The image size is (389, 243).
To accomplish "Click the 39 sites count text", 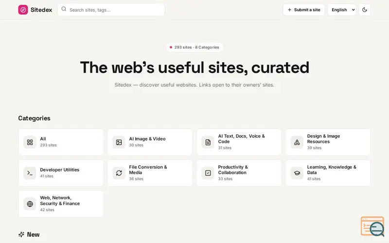I will pos(314,148).
